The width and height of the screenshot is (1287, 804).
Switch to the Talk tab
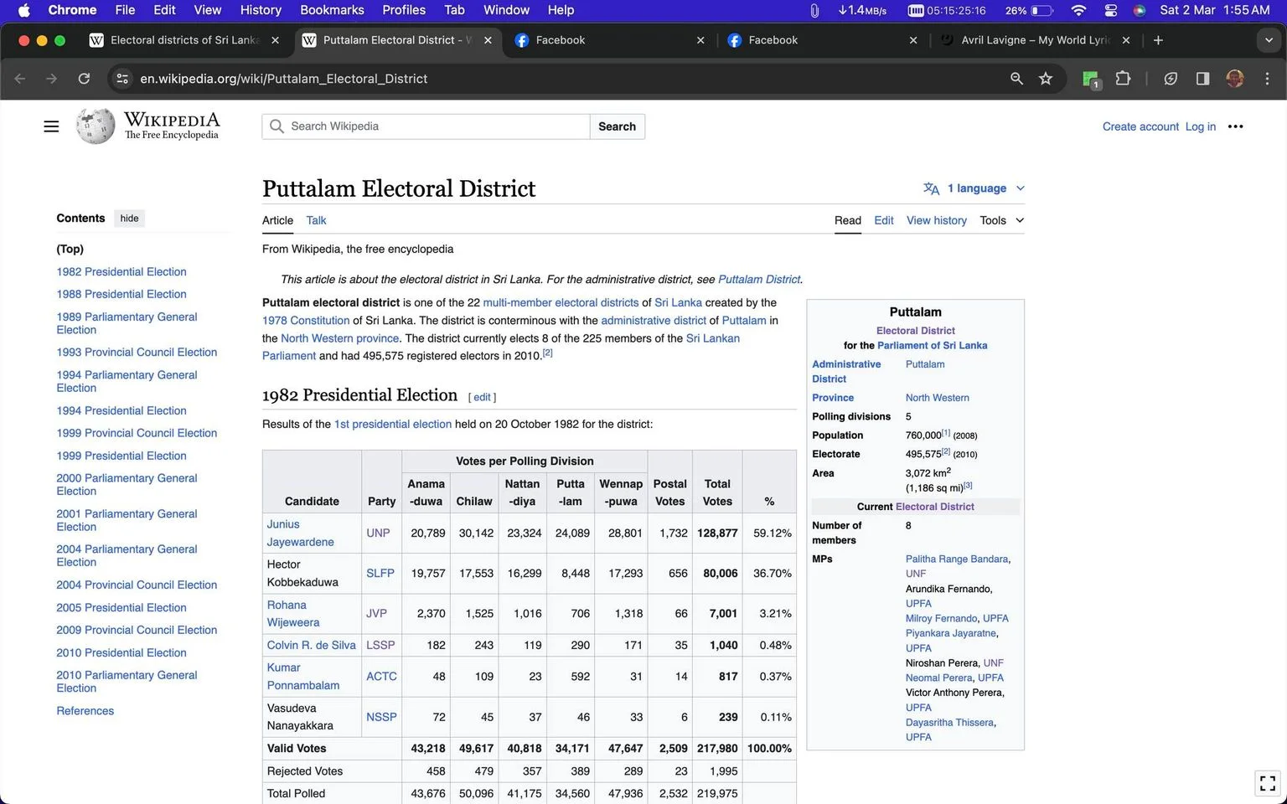point(316,220)
